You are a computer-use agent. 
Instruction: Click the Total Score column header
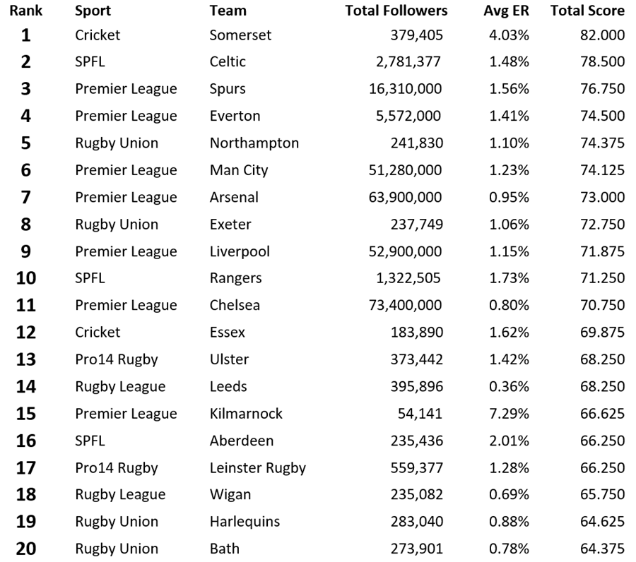coord(587,11)
